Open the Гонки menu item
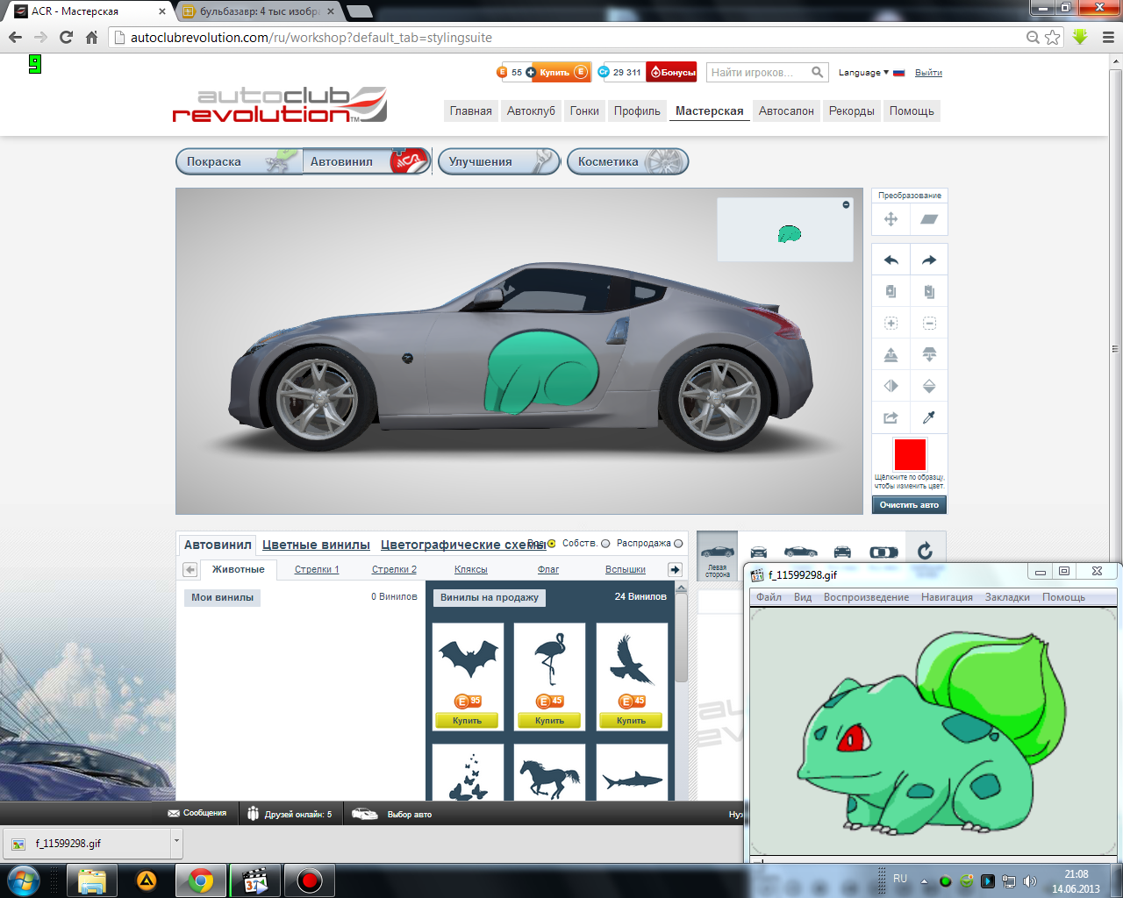 tap(584, 111)
